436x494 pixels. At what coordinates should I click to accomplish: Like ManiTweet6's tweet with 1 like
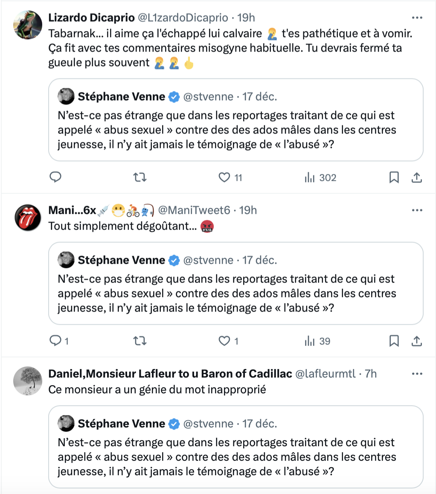pyautogui.click(x=229, y=341)
